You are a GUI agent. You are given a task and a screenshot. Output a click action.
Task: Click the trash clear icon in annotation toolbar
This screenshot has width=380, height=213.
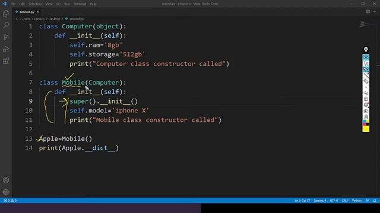366,99
